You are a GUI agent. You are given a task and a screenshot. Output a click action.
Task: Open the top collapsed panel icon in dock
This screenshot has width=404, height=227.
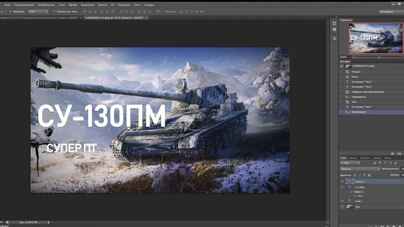click(334, 23)
